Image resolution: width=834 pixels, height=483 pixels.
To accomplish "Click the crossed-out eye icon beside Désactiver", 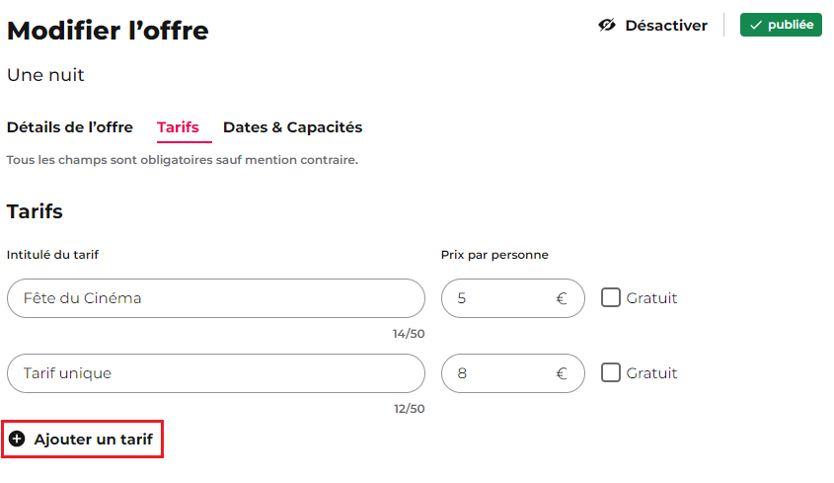I will pyautogui.click(x=607, y=25).
